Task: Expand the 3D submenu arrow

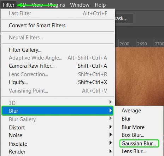Action: 110,102
